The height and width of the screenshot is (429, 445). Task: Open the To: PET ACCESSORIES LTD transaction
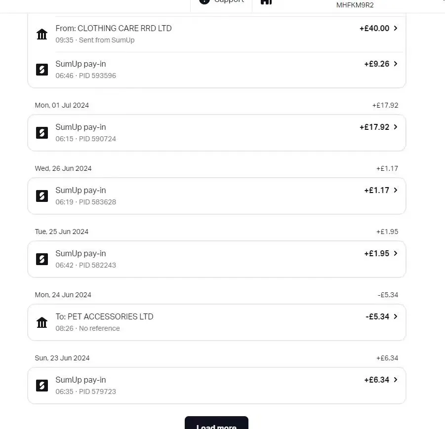pyautogui.click(x=216, y=322)
